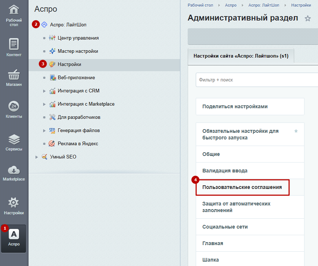The width and height of the screenshot is (318, 266).
Task: Open the Социальные сети settings section
Action: tap(225, 227)
